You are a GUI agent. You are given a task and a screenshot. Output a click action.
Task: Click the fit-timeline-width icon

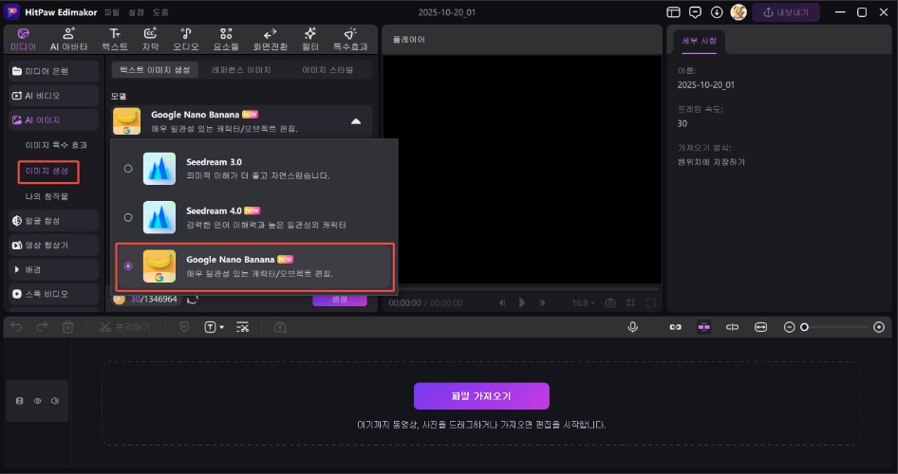tap(760, 327)
